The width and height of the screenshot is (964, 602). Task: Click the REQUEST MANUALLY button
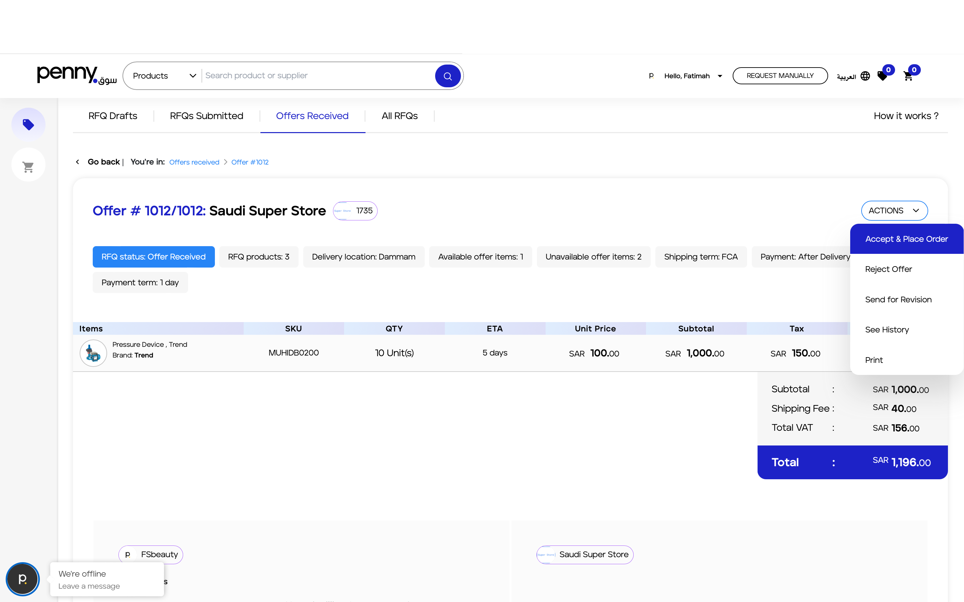780,76
